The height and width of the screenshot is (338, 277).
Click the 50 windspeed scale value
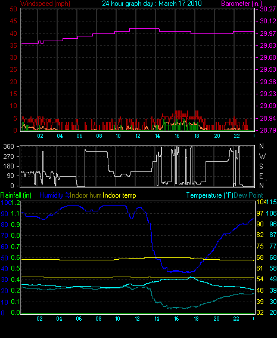[x=13, y=9]
